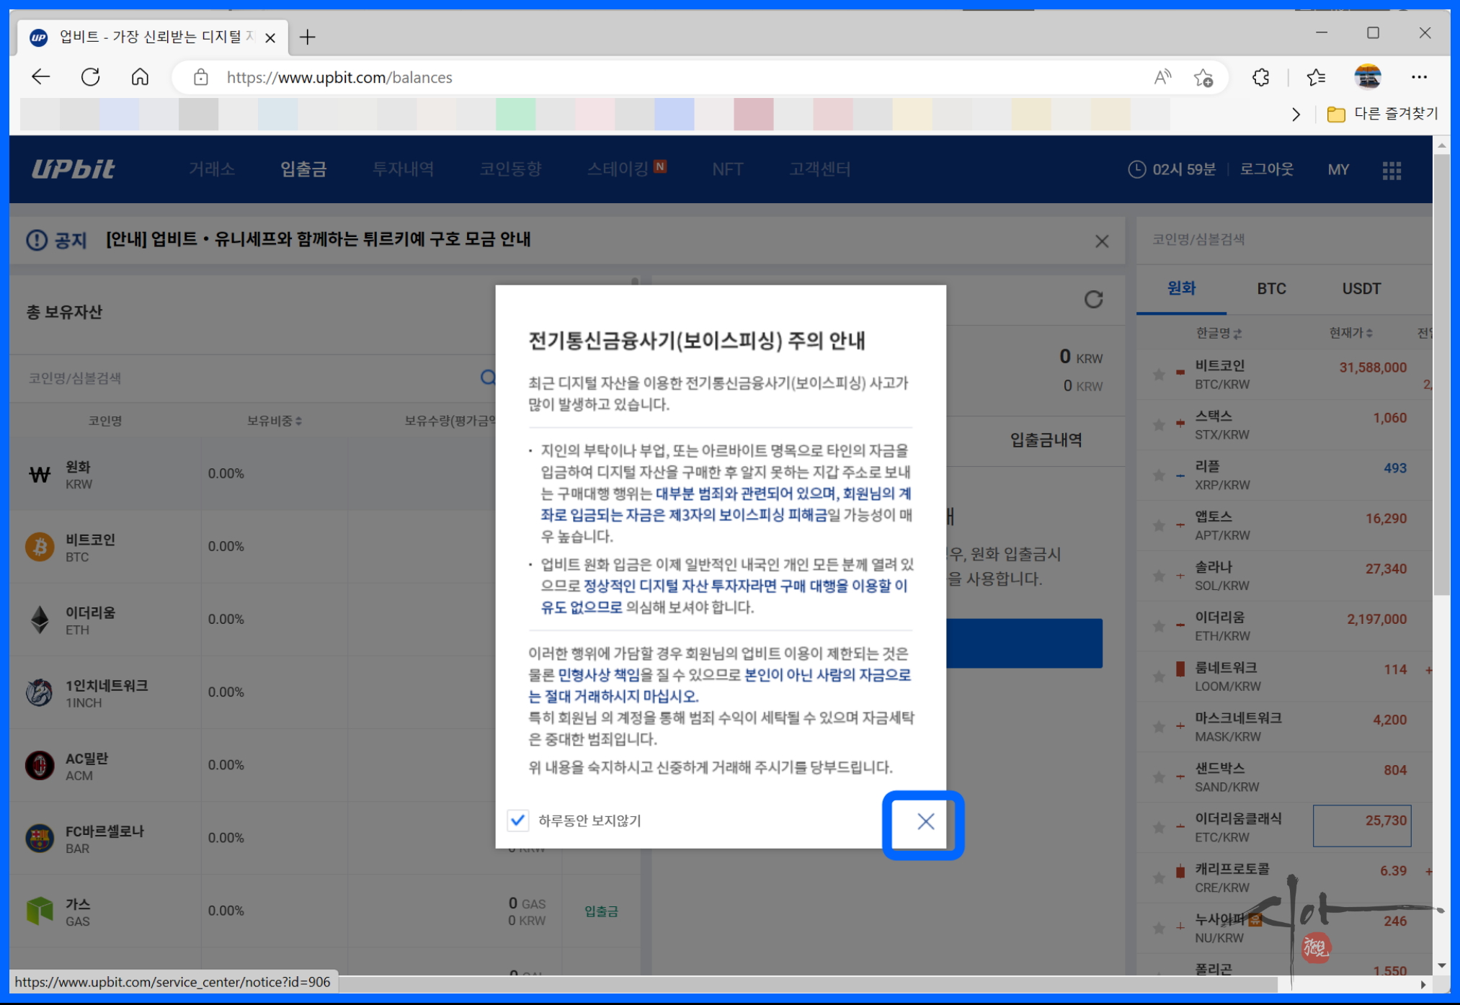Click the refresh icon in deposit panel
The width and height of the screenshot is (1460, 1005).
(x=1093, y=299)
